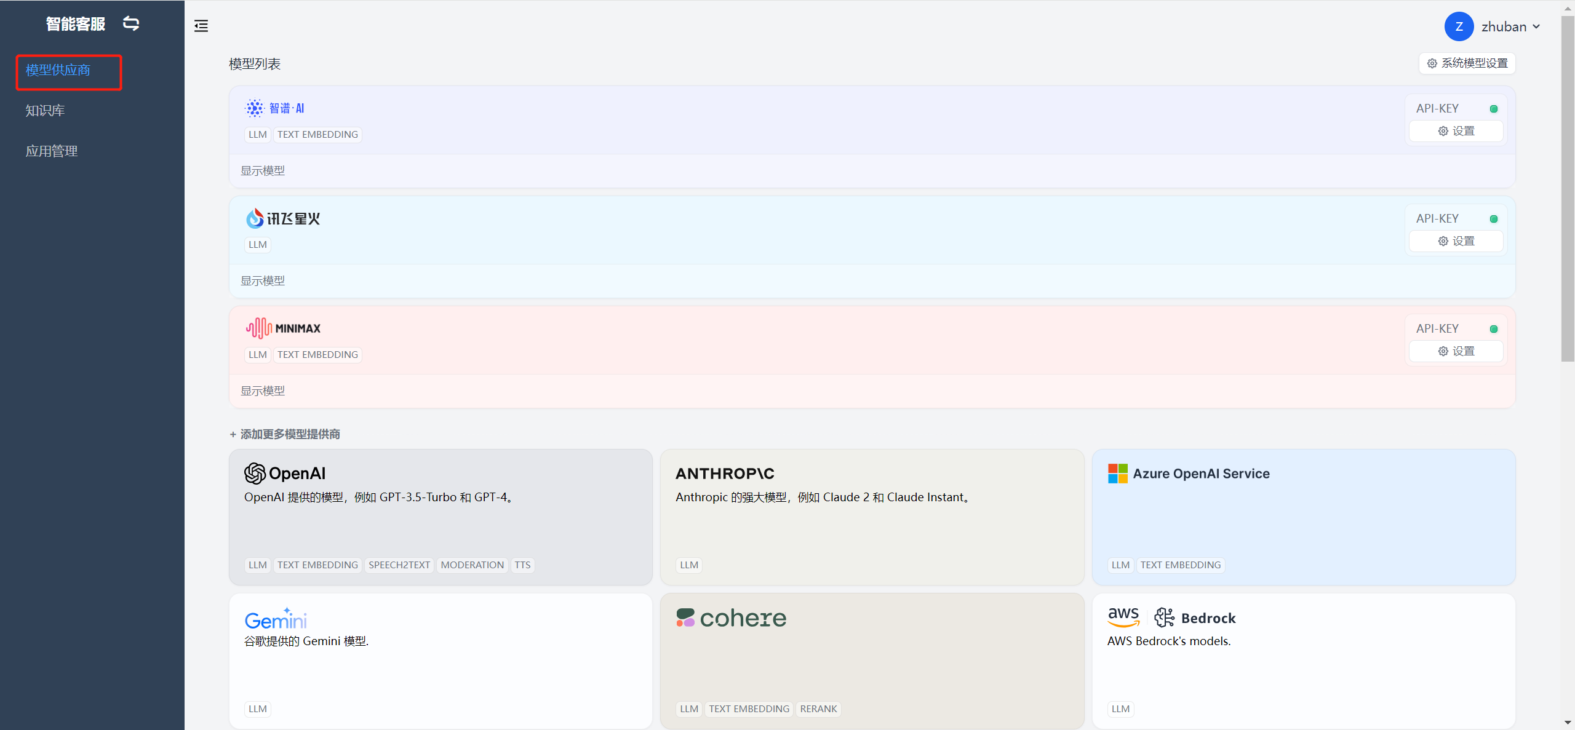Click RERANK tag on cohere card
The image size is (1575, 730).
[818, 709]
